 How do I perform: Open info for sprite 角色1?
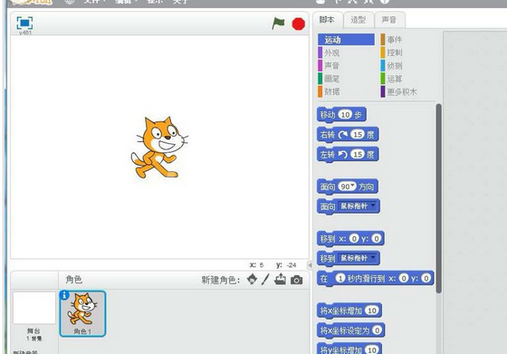[x=64, y=295]
